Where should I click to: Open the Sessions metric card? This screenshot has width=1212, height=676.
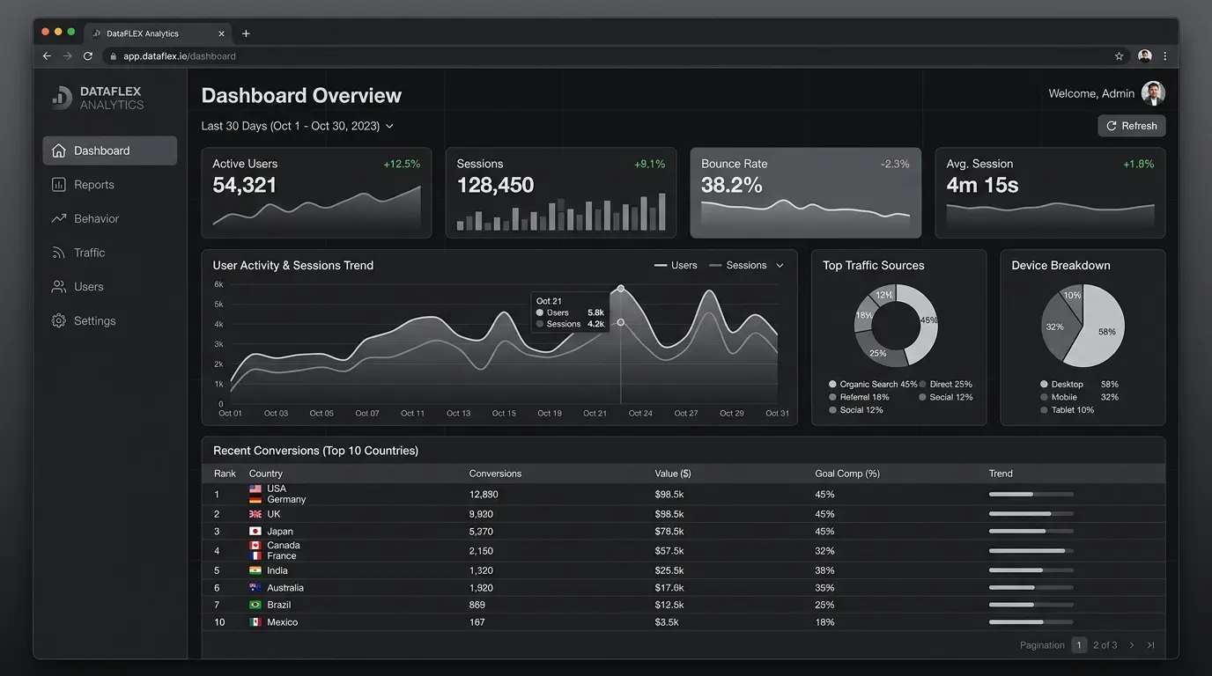pyautogui.click(x=561, y=193)
